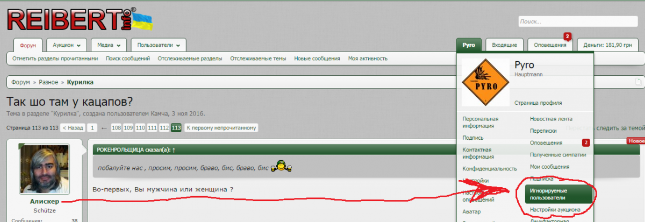This screenshot has width=645, height=222.
Task: Open 'Оповещения' item in Pyro dropdown
Action: [546, 142]
